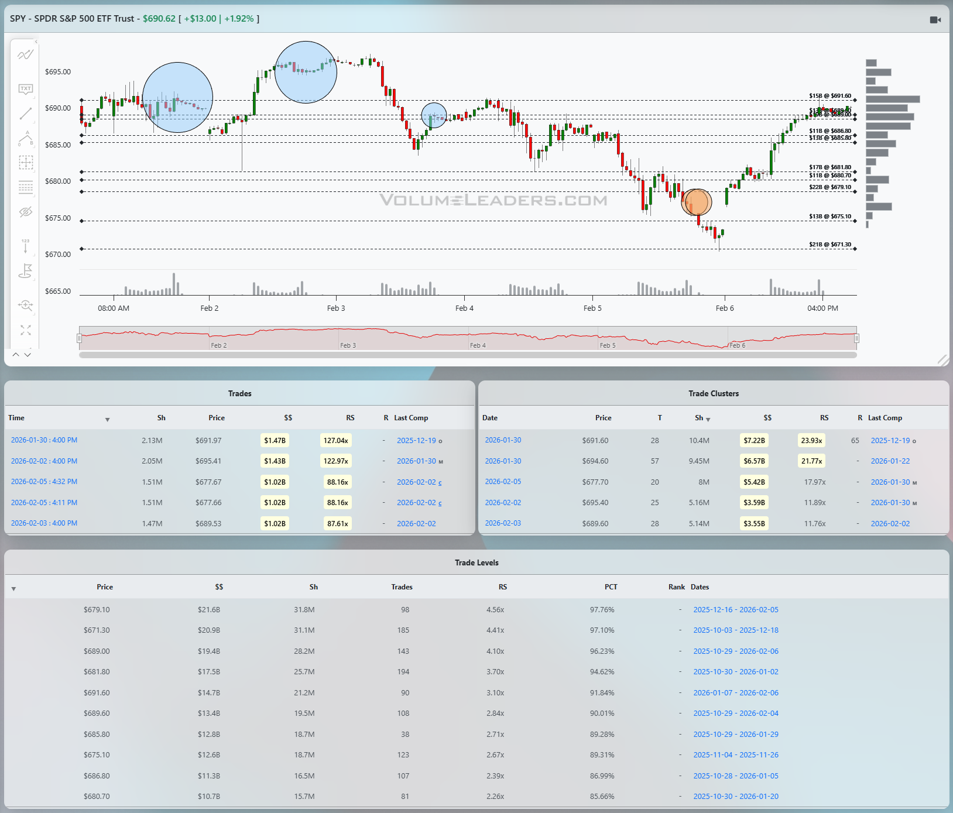Collapse drawing toolbar with the small chevron
The image size is (953, 813).
click(x=36, y=42)
